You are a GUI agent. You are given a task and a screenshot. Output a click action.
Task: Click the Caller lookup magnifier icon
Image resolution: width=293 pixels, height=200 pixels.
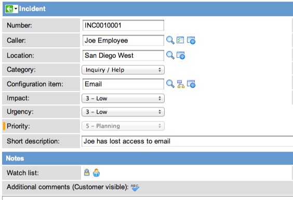click(170, 40)
